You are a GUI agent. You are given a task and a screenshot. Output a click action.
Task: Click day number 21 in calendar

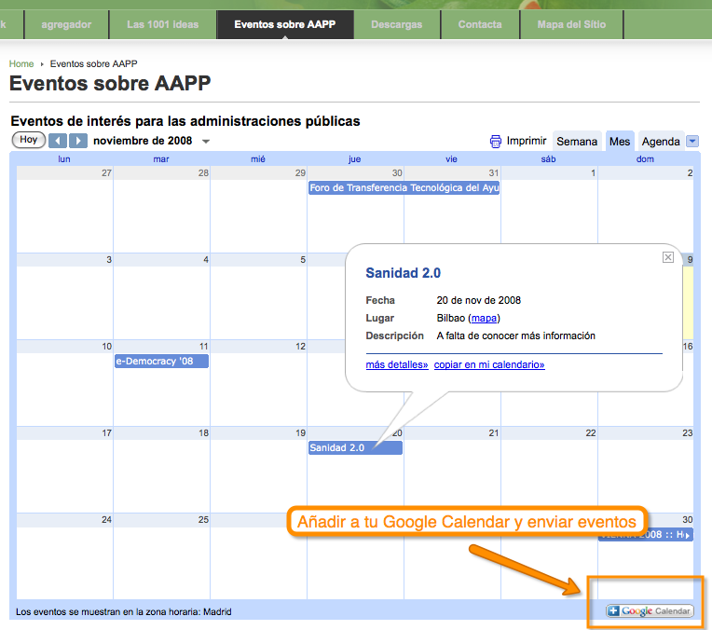(494, 432)
